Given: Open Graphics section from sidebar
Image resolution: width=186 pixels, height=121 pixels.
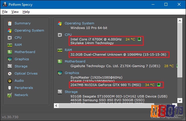Looking at the screenshot, I should [22, 59].
